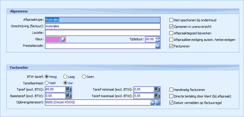Uncheck Opnemen in urenoverzicht
This screenshot has width=244, height=117.
point(171,27)
